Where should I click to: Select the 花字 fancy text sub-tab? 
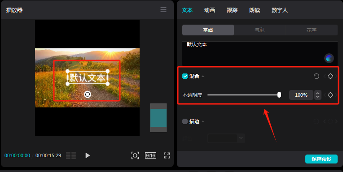point(312,30)
